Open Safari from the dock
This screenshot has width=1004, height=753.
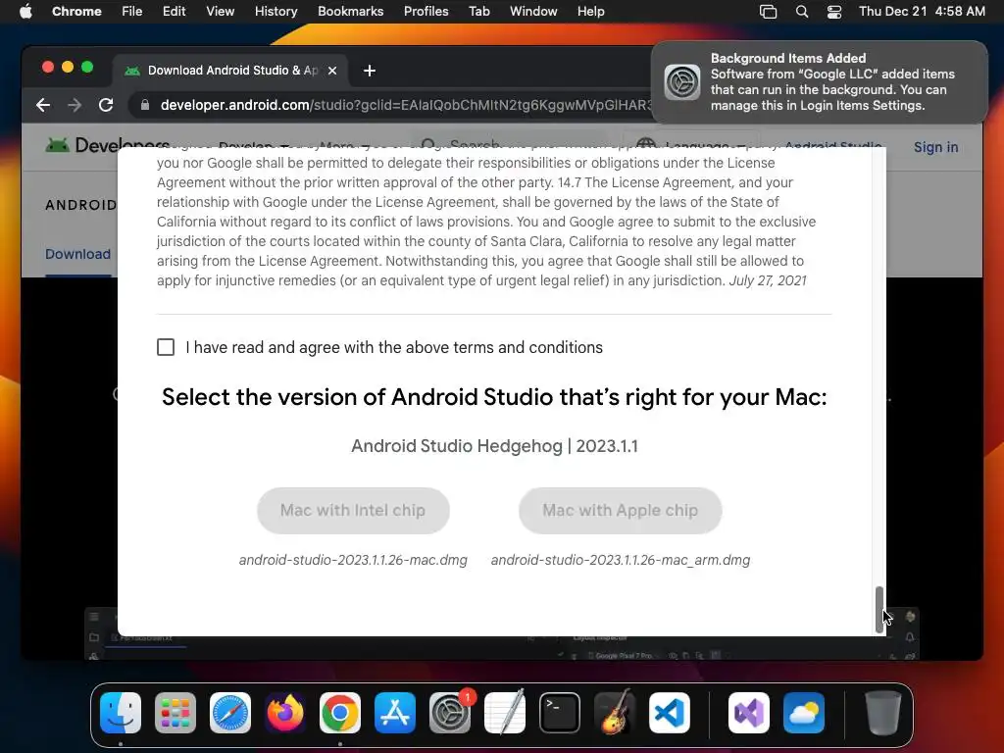coord(230,713)
